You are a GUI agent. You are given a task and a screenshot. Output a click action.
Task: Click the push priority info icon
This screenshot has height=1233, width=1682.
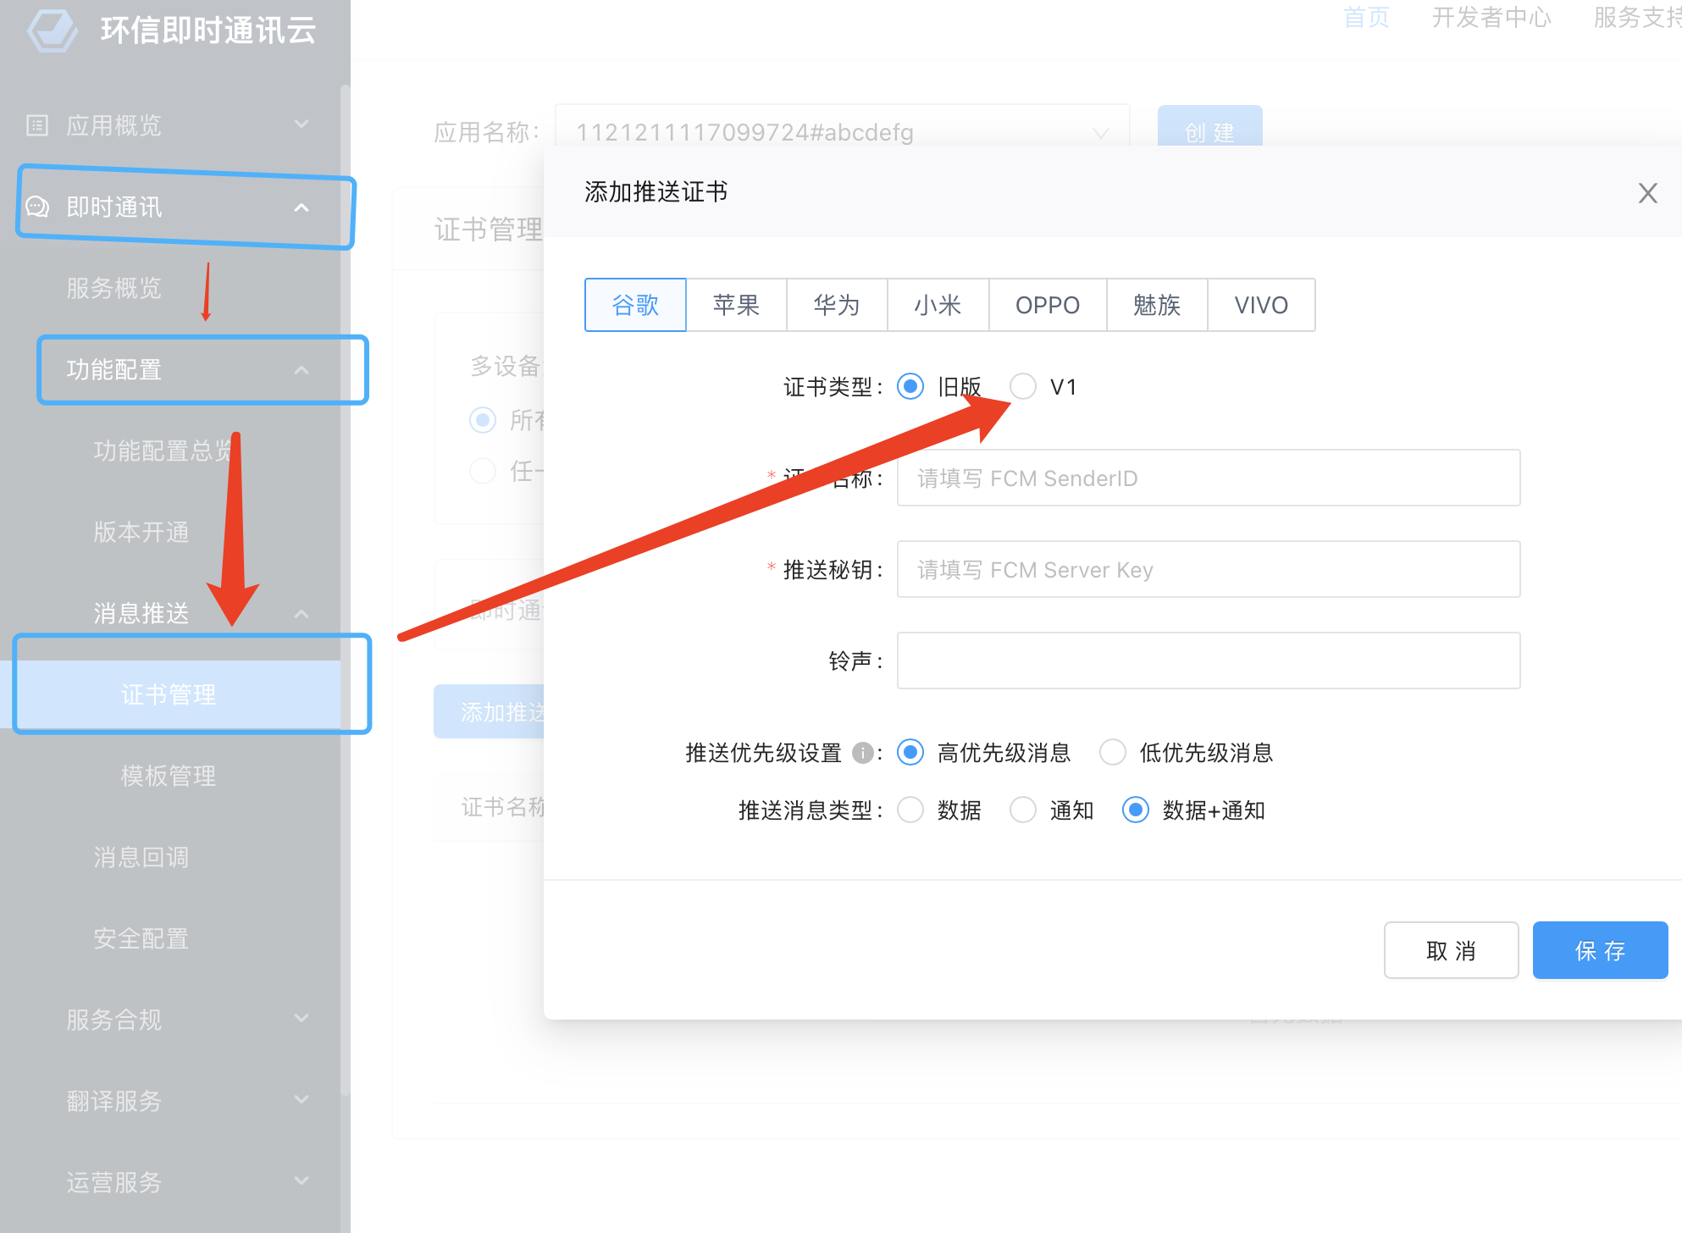[862, 753]
